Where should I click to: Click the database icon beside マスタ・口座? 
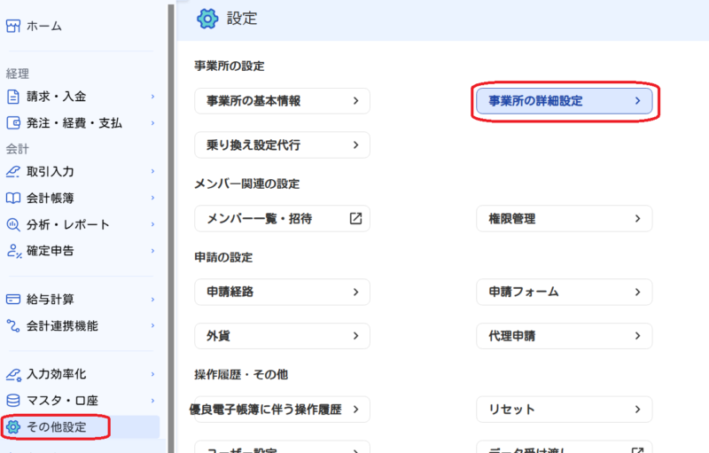pyautogui.click(x=13, y=401)
